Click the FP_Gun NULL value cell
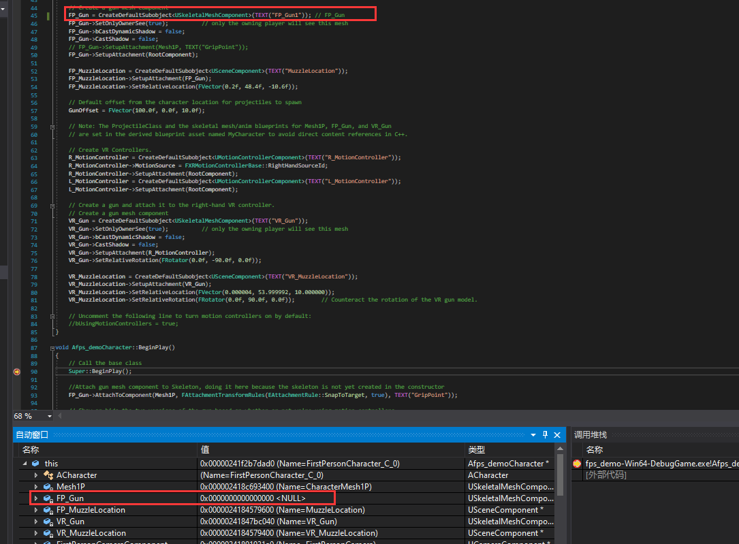Screen dimensions: 739x544 coord(252,498)
